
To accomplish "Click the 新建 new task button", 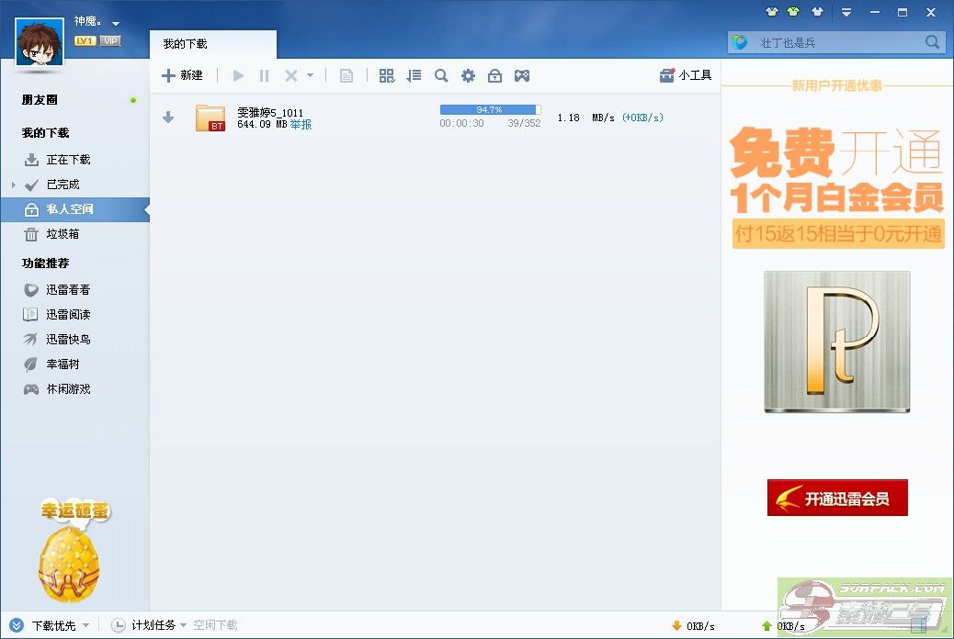I will (x=182, y=75).
